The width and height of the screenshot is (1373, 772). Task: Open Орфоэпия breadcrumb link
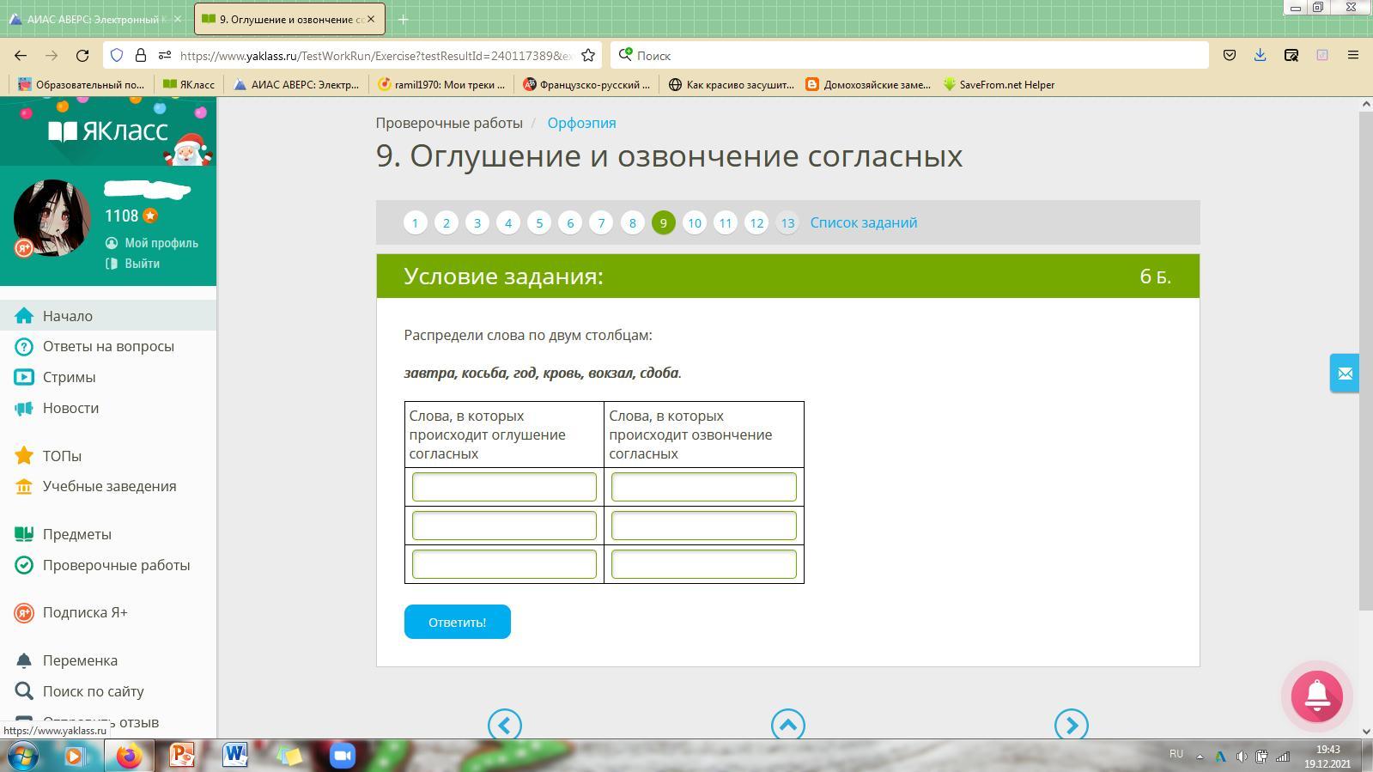[581, 123]
